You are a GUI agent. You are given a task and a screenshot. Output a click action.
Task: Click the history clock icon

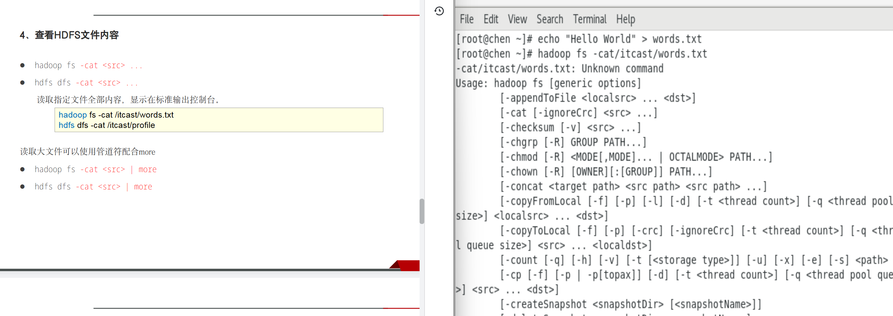(x=439, y=11)
